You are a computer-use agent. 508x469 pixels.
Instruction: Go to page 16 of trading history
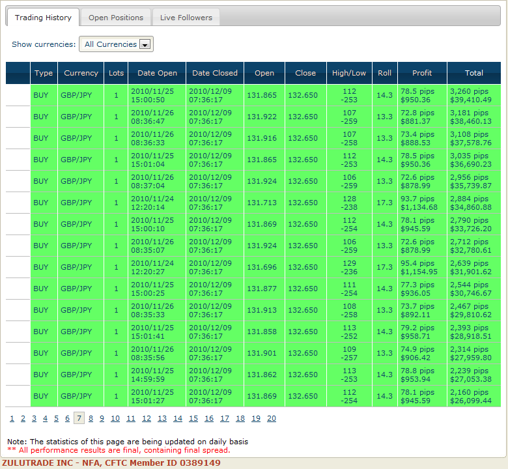tap(209, 418)
